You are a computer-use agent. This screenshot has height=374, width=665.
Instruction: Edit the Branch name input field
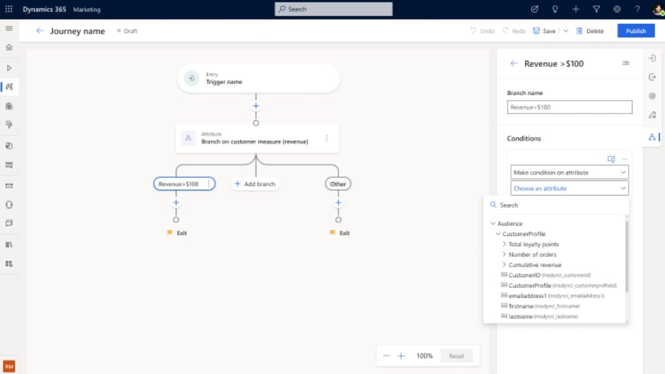[x=569, y=107]
